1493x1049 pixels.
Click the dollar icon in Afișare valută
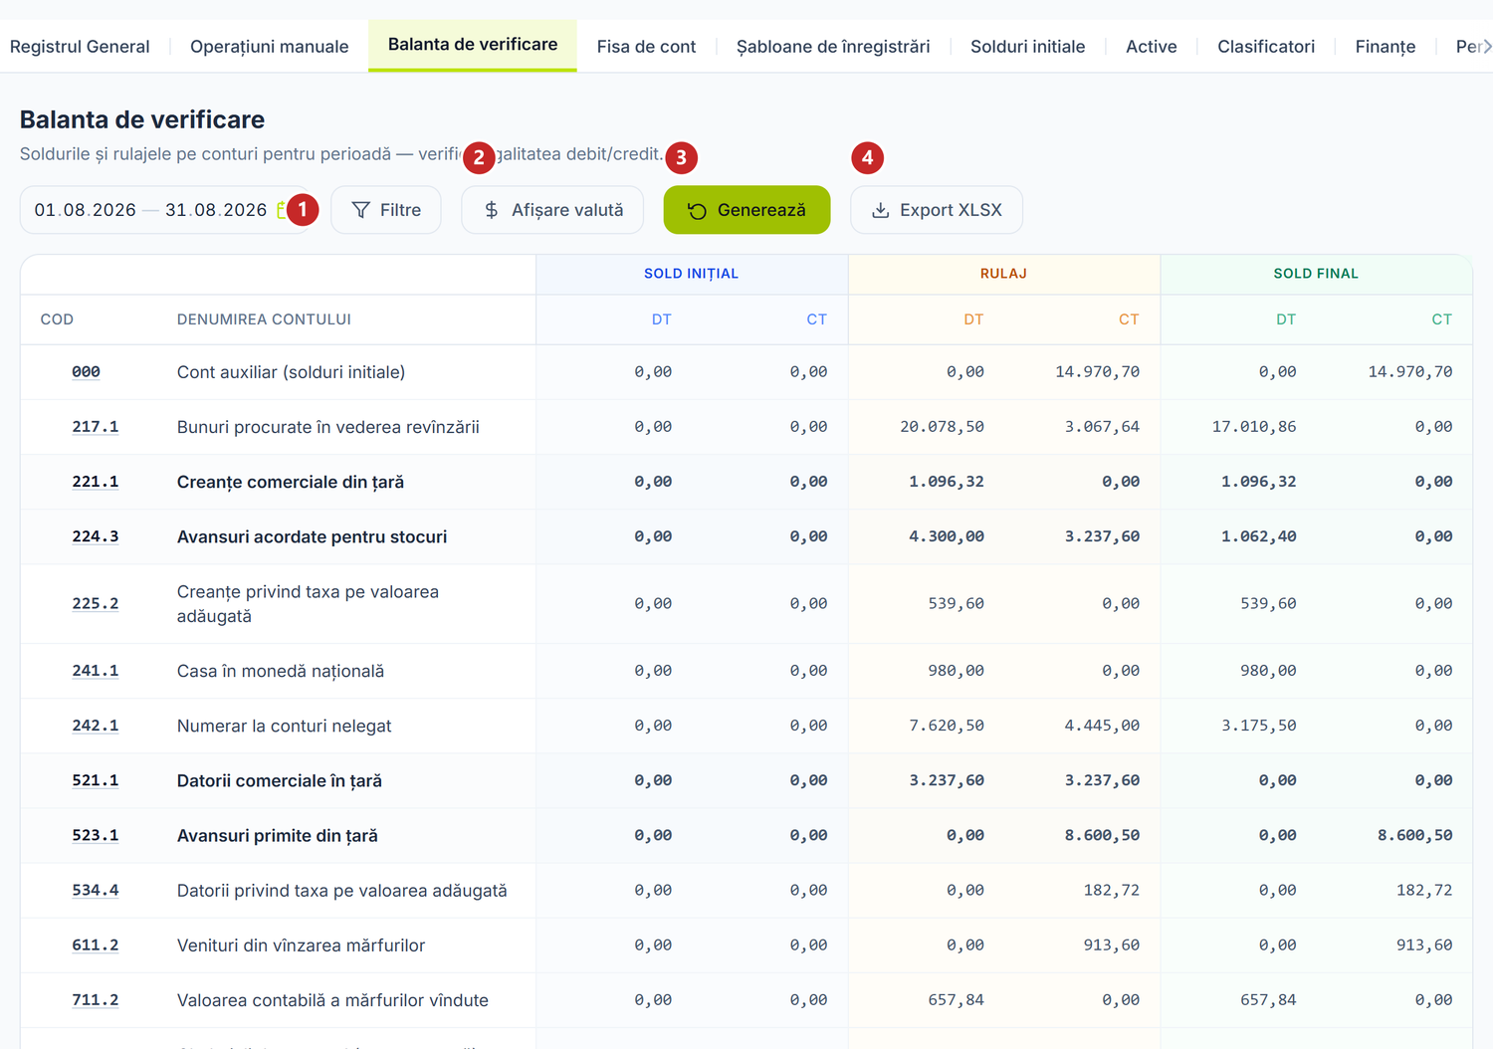(x=492, y=210)
